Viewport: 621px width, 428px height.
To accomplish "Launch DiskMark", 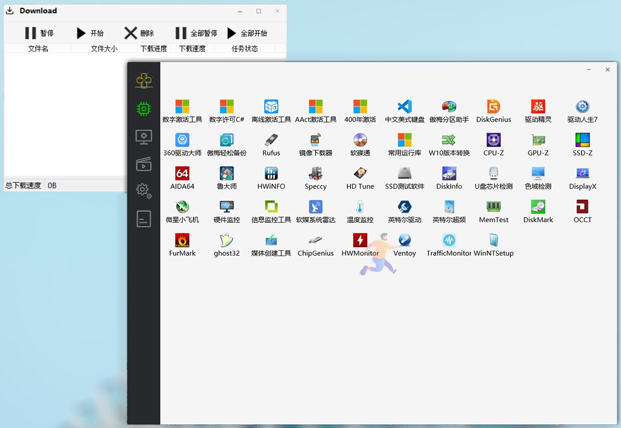I will coord(538,212).
